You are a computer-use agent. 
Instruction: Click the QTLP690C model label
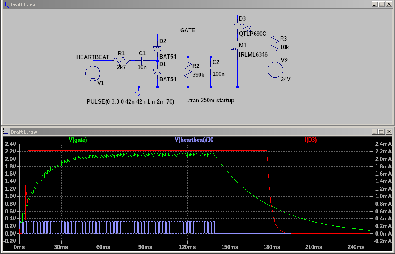pyautogui.click(x=252, y=34)
